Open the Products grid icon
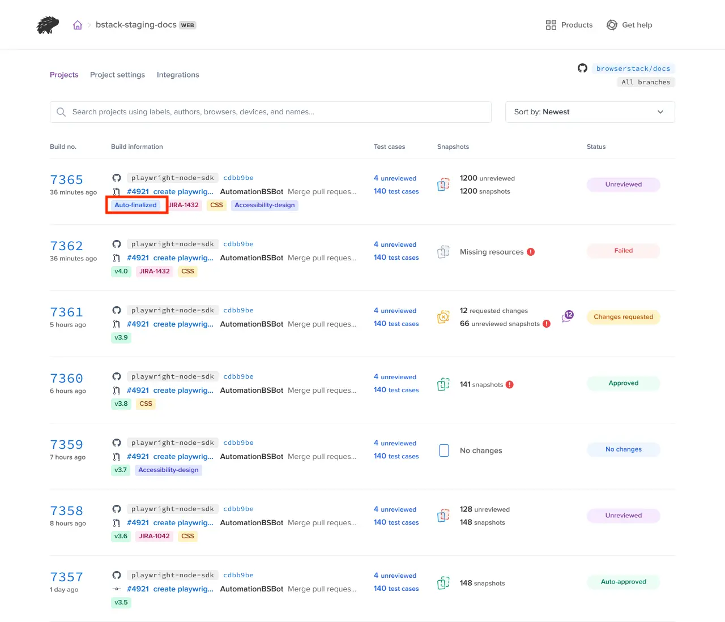This screenshot has width=725, height=622. click(551, 25)
